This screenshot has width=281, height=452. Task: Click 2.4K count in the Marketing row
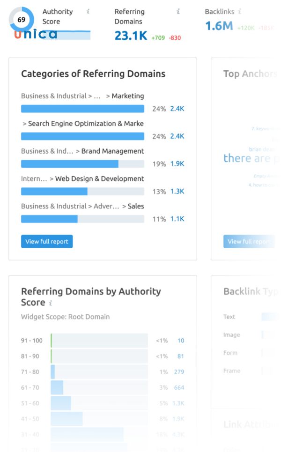(x=177, y=109)
